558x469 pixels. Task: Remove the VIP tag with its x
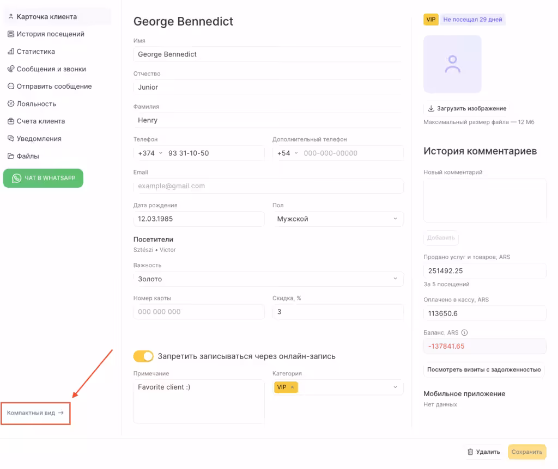pos(292,387)
